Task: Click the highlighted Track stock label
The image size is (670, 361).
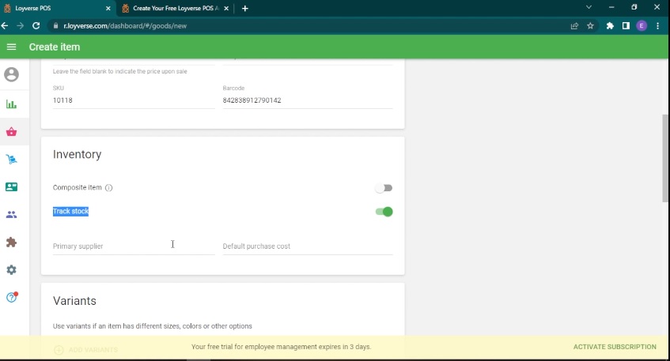Action: coord(71,211)
